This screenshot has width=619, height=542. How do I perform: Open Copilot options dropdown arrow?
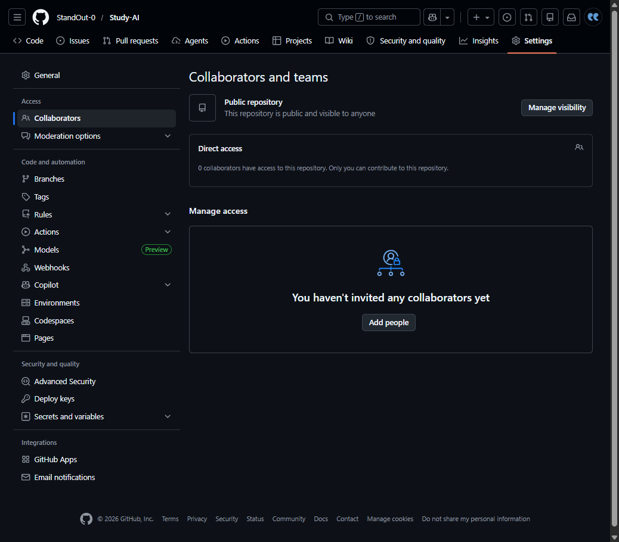447,17
